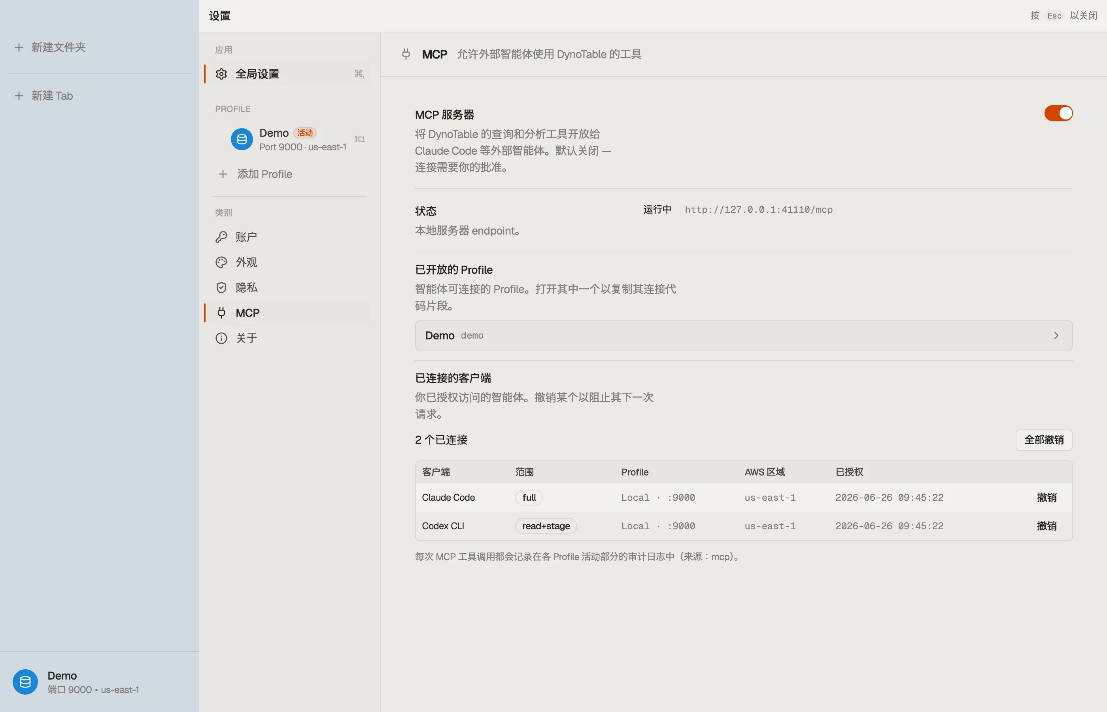Click the Esc key hint to close
This screenshot has width=1107, height=712.
(x=1054, y=16)
